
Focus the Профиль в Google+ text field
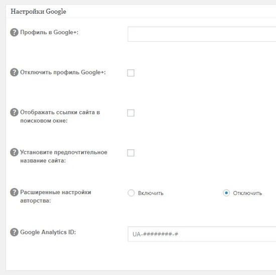[202, 34]
